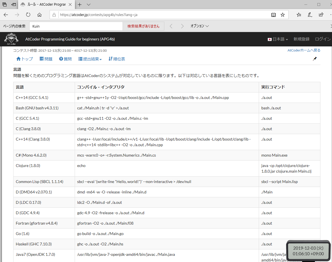Select the D (LDC 0.17.0) cell

point(44,202)
